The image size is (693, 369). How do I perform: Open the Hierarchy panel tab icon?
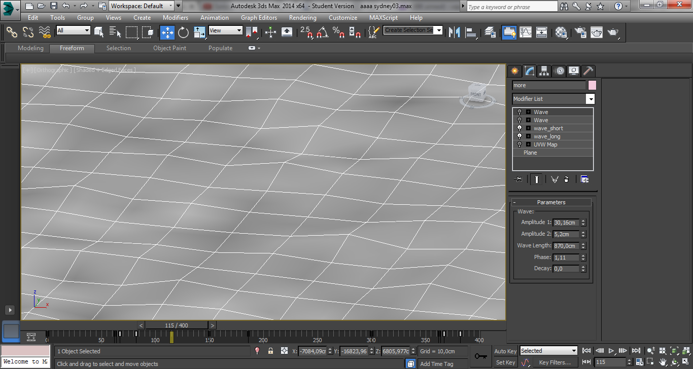pyautogui.click(x=544, y=71)
